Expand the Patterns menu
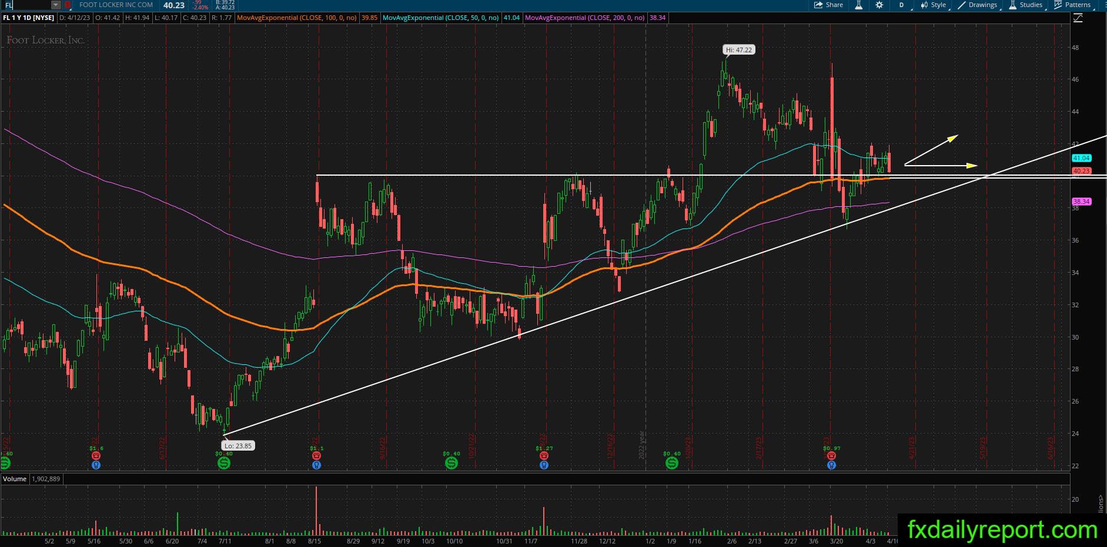The width and height of the screenshot is (1107, 547). point(1073,5)
